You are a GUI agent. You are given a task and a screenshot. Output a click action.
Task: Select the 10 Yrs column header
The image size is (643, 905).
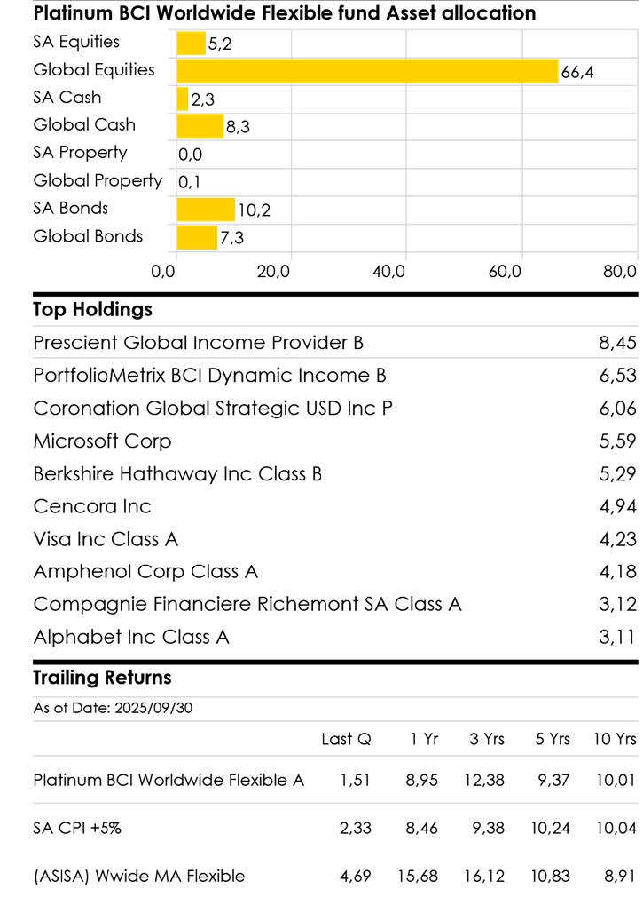point(615,739)
